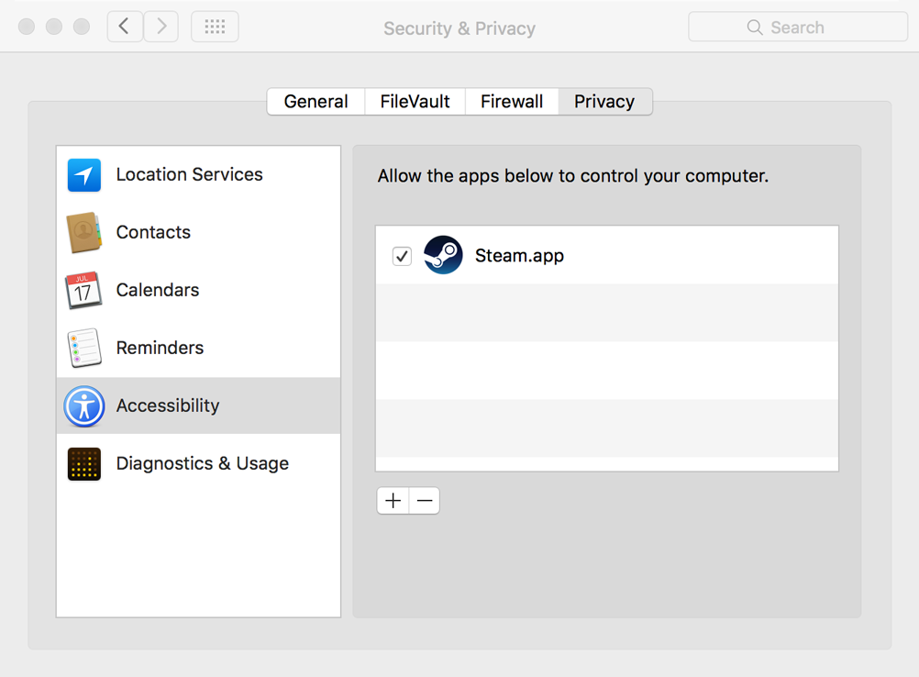
Task: Go back with the left chevron
Action: coord(125,28)
